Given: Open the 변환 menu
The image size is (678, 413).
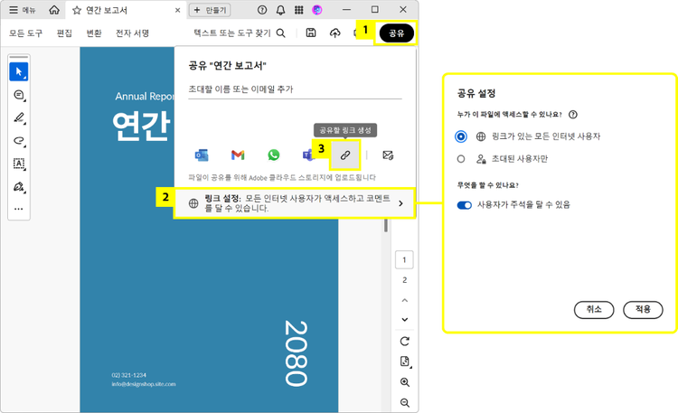Looking at the screenshot, I should 94,33.
